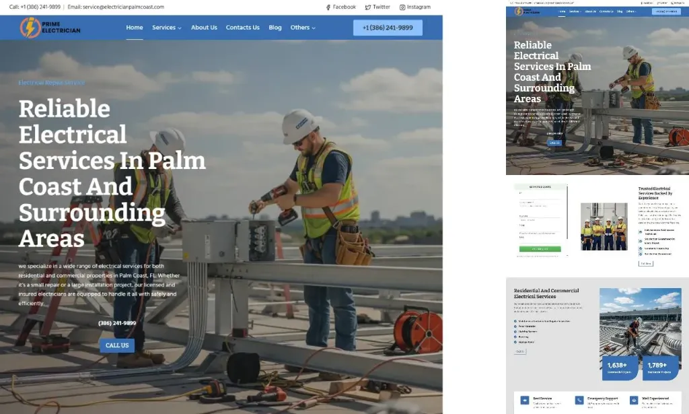Open the About Us page
The width and height of the screenshot is (689, 414).
204,28
